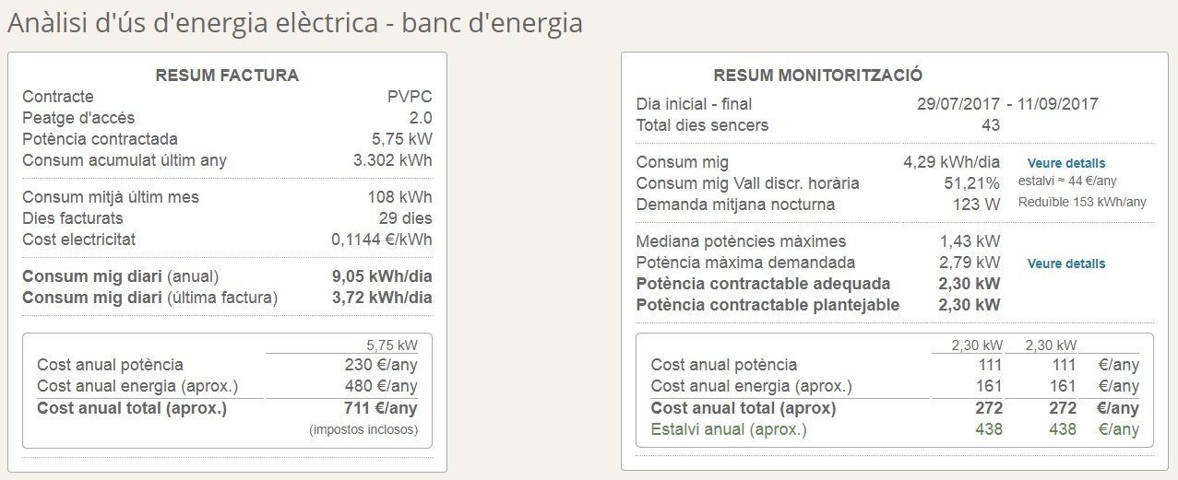Click the green Estalvi anual (aprox.) label

tap(729, 429)
